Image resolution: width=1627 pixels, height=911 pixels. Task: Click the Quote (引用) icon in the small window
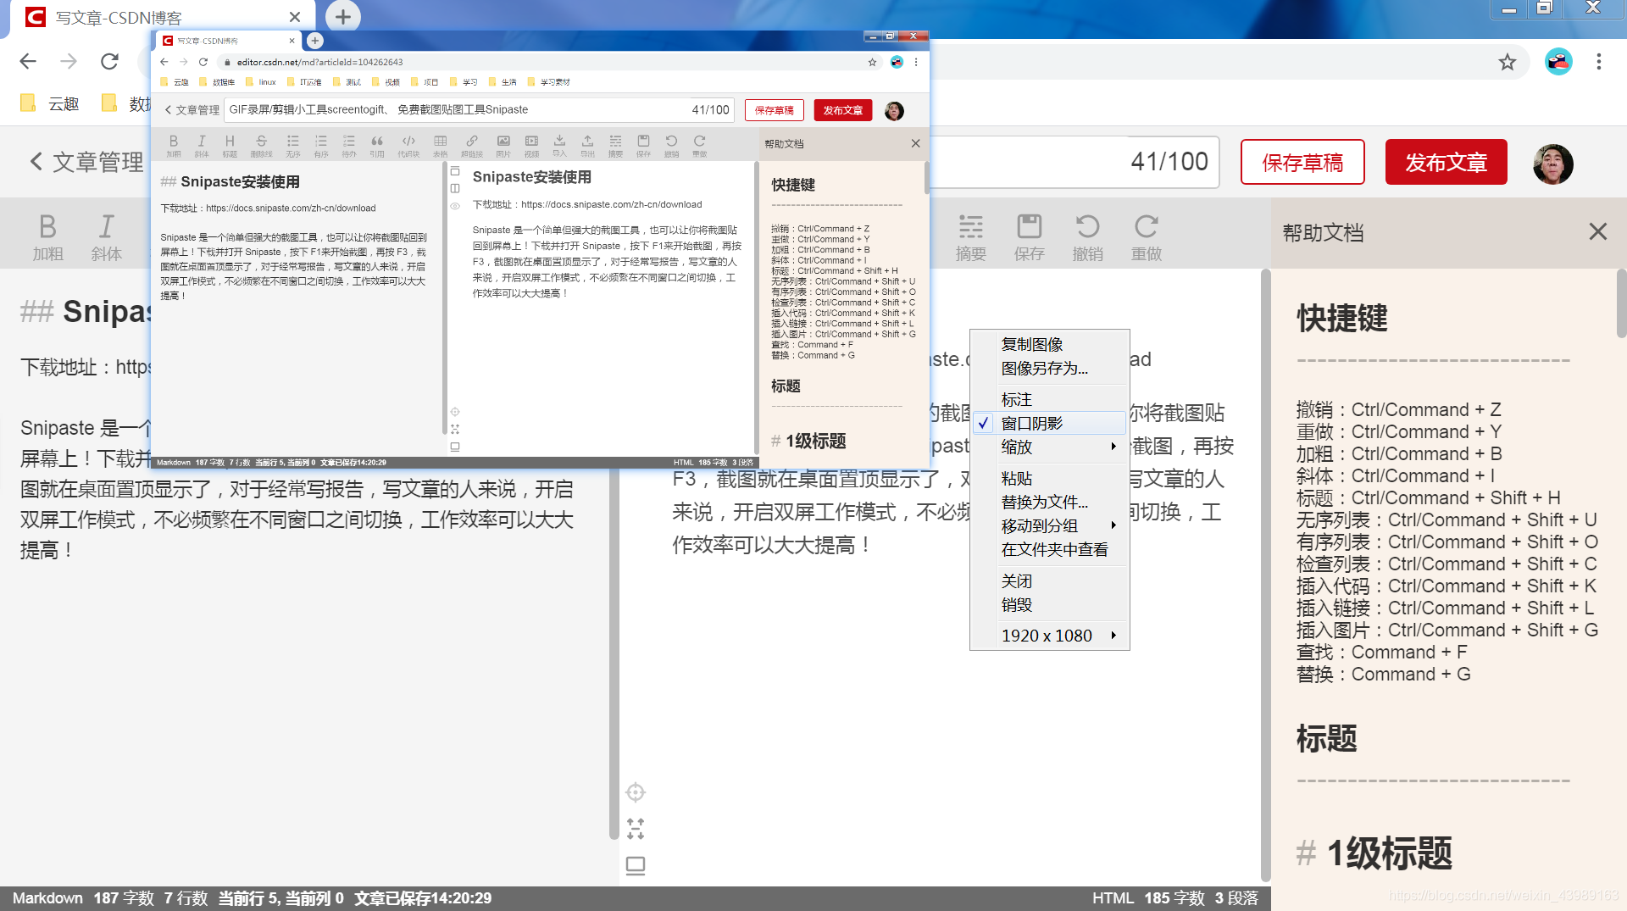pyautogui.click(x=377, y=145)
